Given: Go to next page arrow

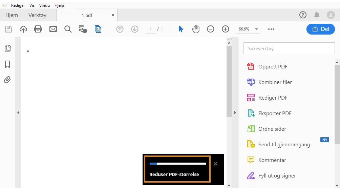Looking at the screenshot, I should [x=135, y=29].
